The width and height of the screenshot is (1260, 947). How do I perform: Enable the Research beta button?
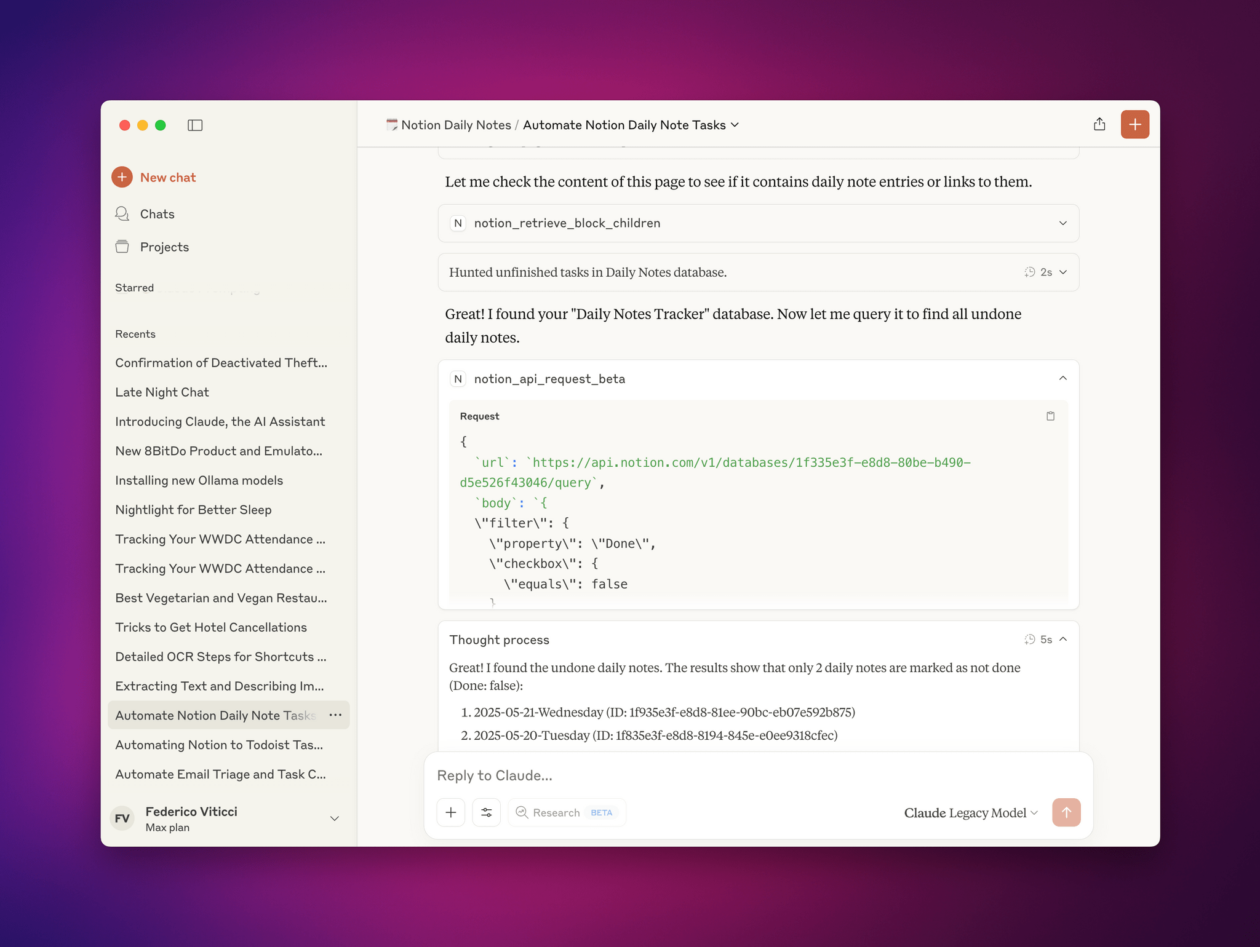point(567,813)
